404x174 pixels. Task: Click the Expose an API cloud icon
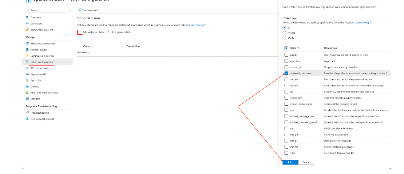(27, 74)
